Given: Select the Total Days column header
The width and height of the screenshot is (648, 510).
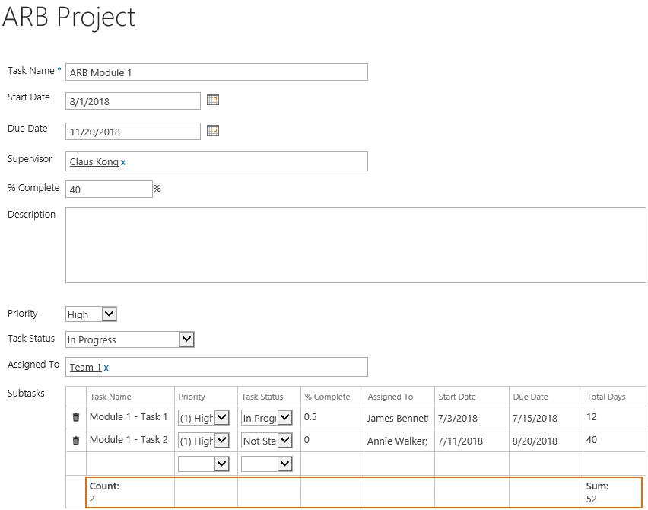Looking at the screenshot, I should pos(606,397).
